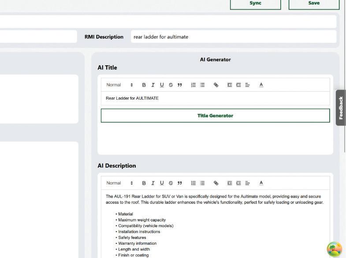Click Blockquote in AI Description toolbar
Screen dimensions: 346x258
(x=180, y=183)
